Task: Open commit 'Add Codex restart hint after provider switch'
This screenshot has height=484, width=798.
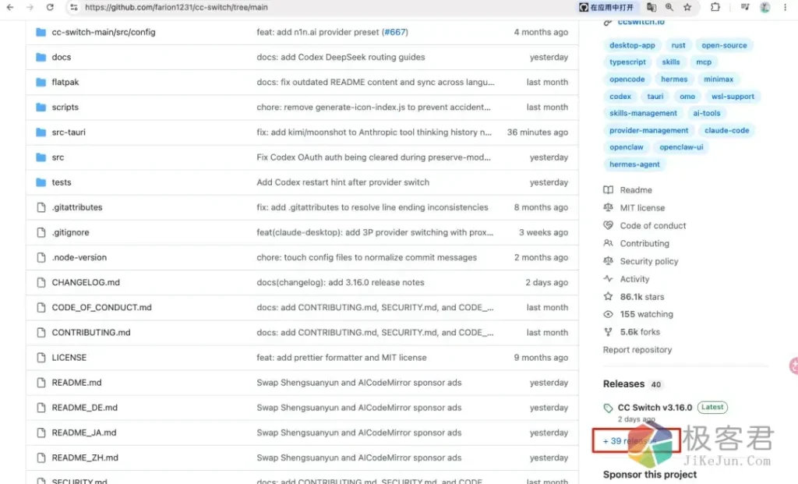Action: click(x=343, y=182)
